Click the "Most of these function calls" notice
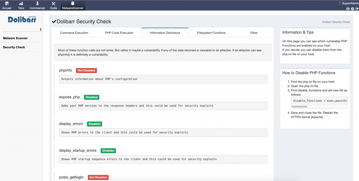 pos(163,52)
